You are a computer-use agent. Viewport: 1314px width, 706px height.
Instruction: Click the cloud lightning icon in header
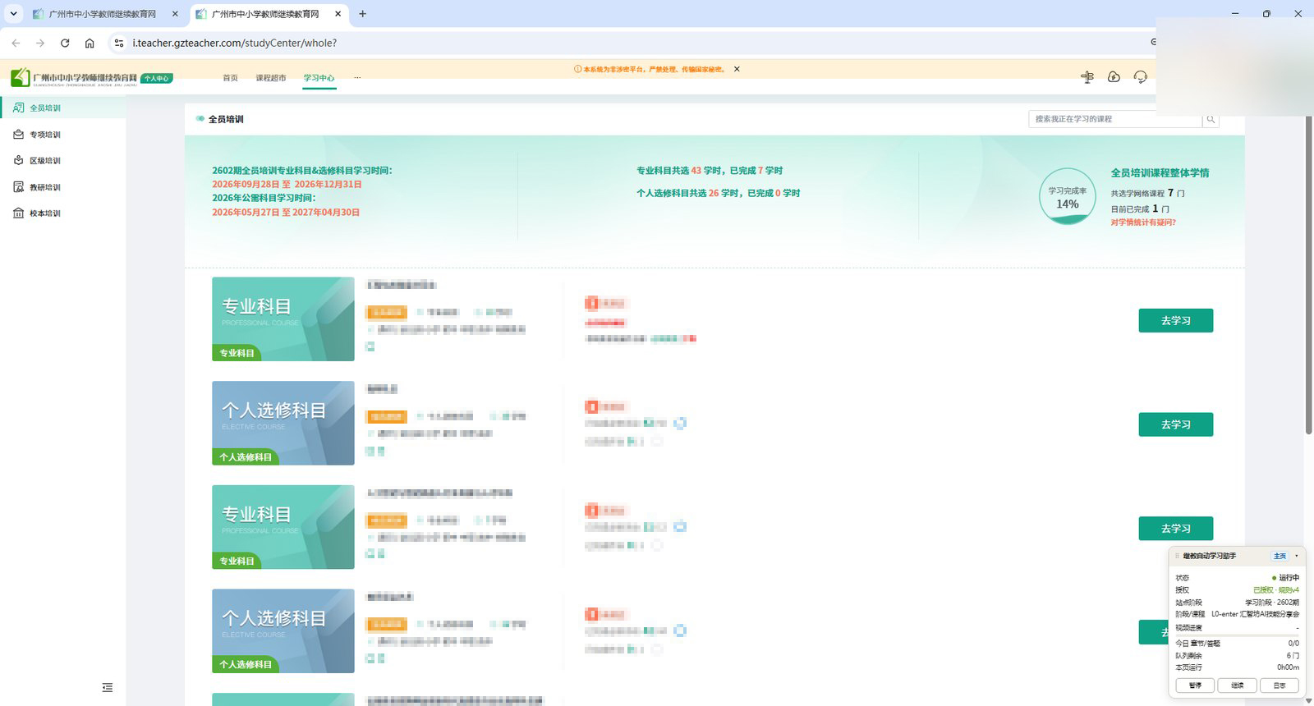click(1114, 76)
